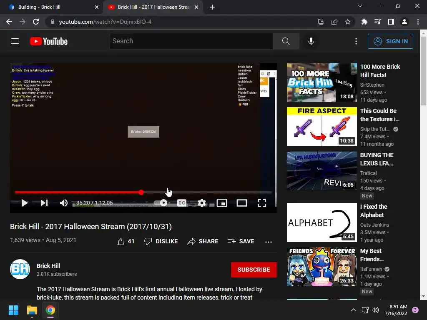Open the taskbar volume control
This screenshot has width=427, height=320.
pyautogui.click(x=375, y=310)
